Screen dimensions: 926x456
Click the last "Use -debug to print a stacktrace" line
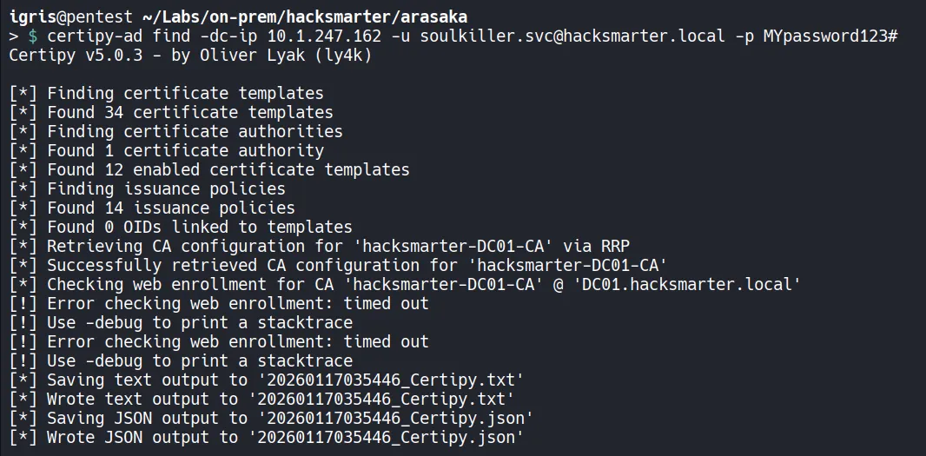tap(199, 360)
